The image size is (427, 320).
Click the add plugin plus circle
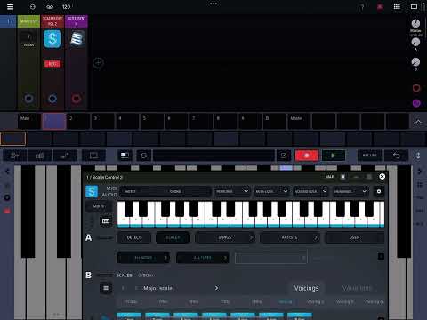[x=98, y=63]
